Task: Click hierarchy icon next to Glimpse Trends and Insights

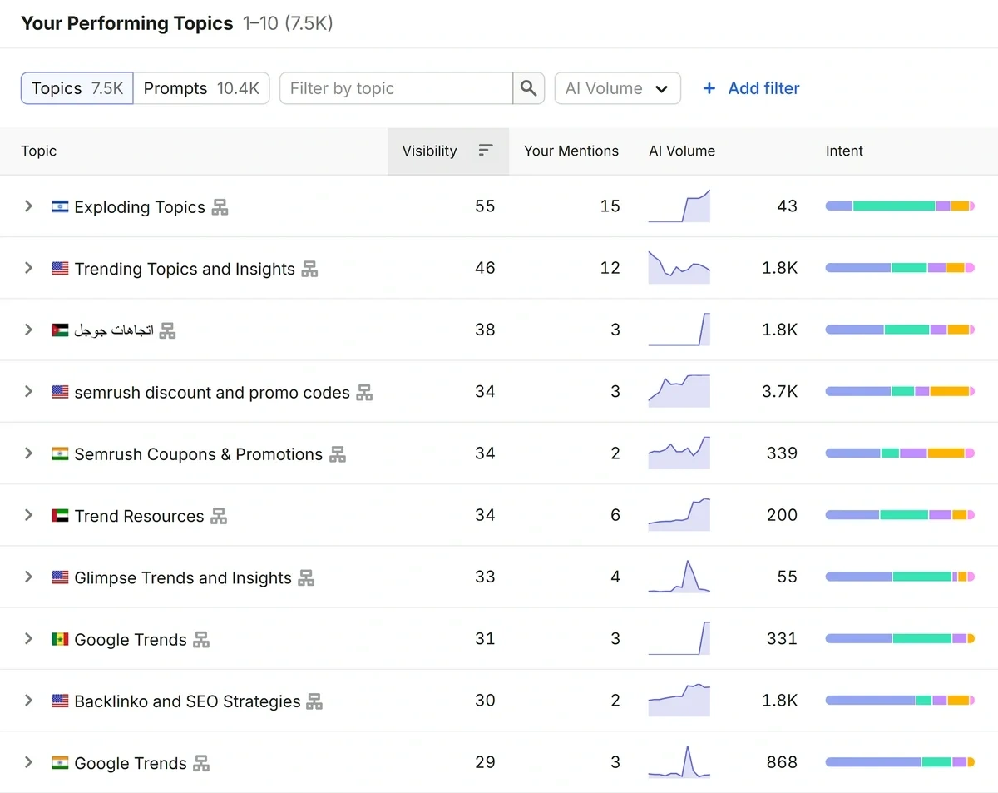Action: 306,577
